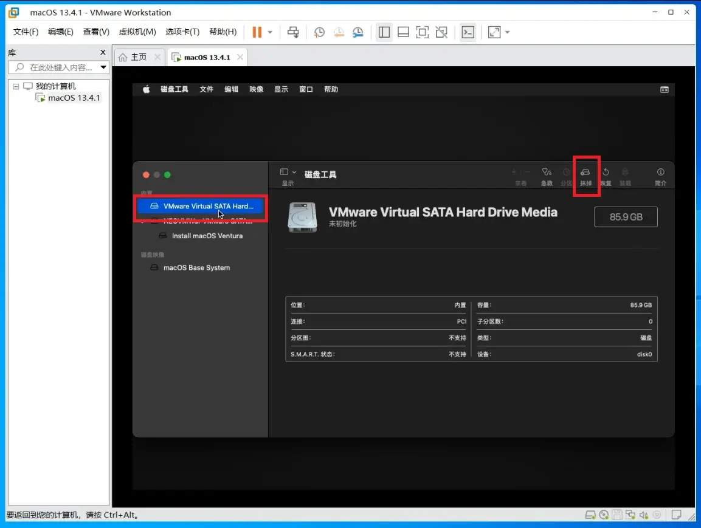Open the 磁盘工具 menu in macOS menu bar
The width and height of the screenshot is (701, 528).
pyautogui.click(x=174, y=89)
